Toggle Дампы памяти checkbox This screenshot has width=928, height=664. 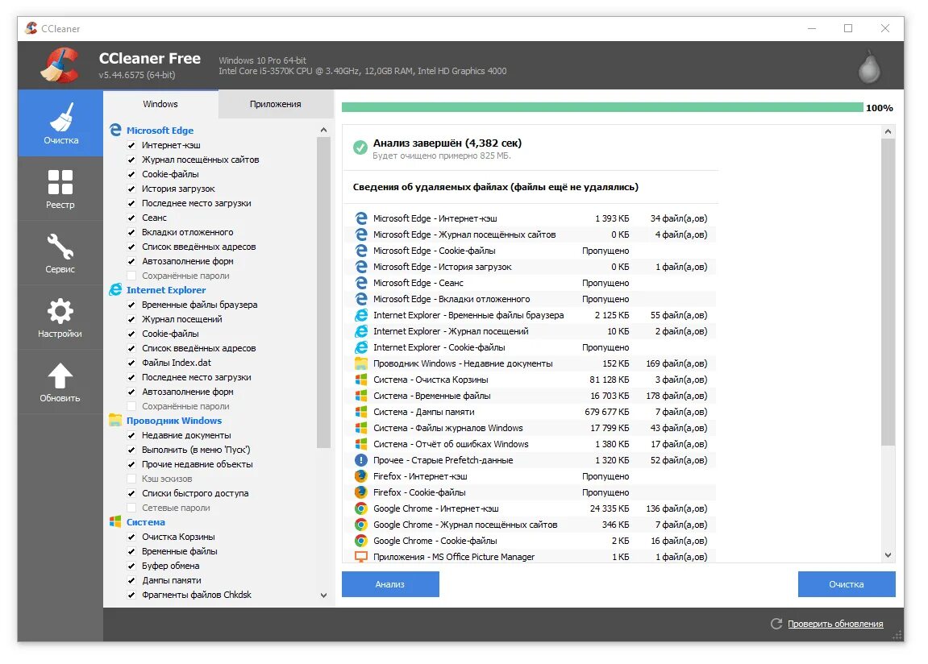131,581
